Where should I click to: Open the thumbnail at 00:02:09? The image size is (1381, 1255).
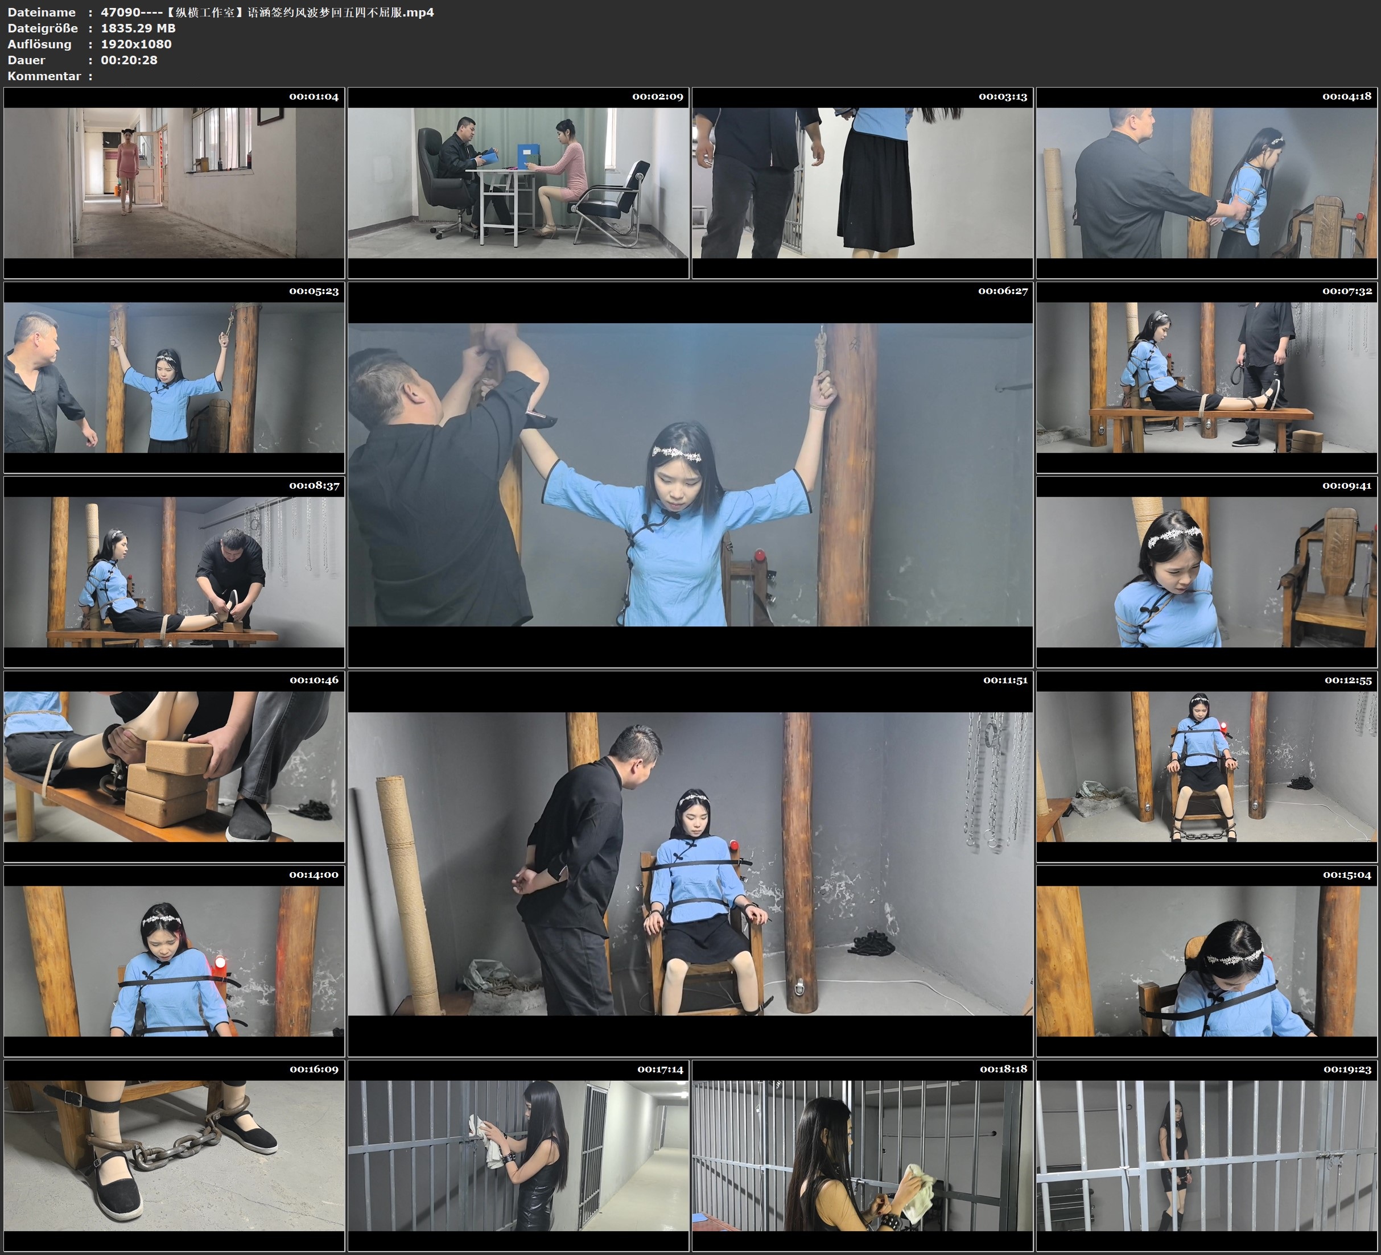(x=518, y=183)
